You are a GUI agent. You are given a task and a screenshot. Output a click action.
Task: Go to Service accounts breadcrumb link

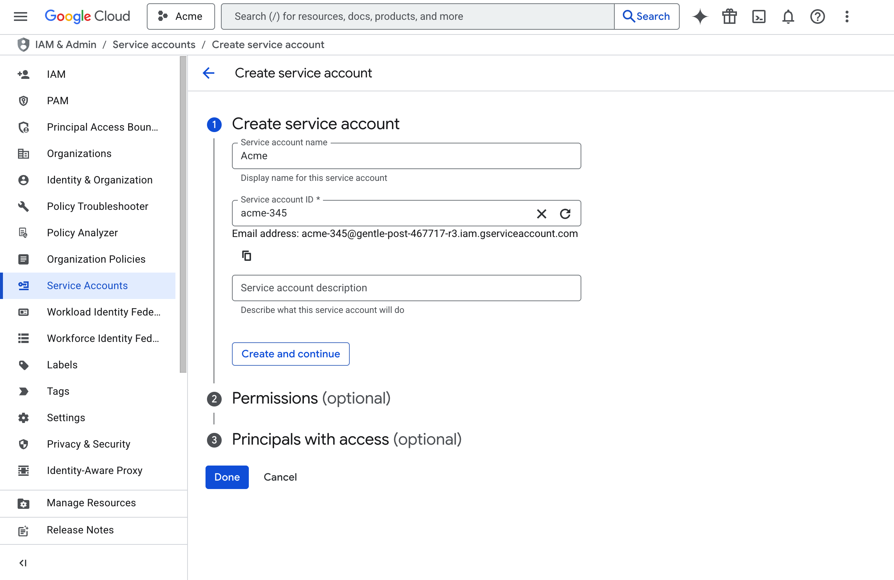click(154, 45)
